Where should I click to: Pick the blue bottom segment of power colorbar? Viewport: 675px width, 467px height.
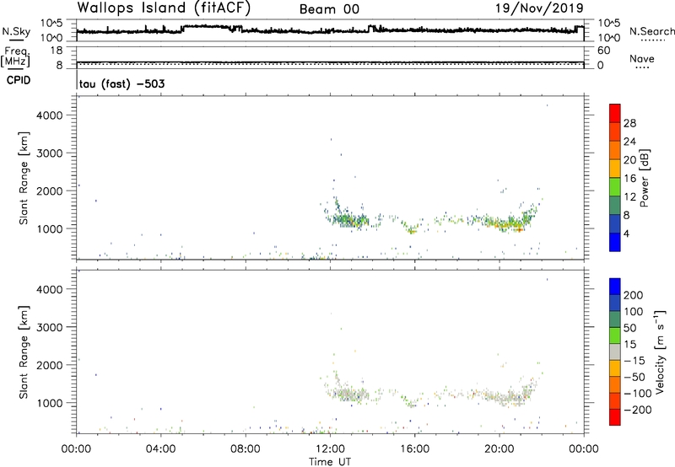[x=615, y=242]
